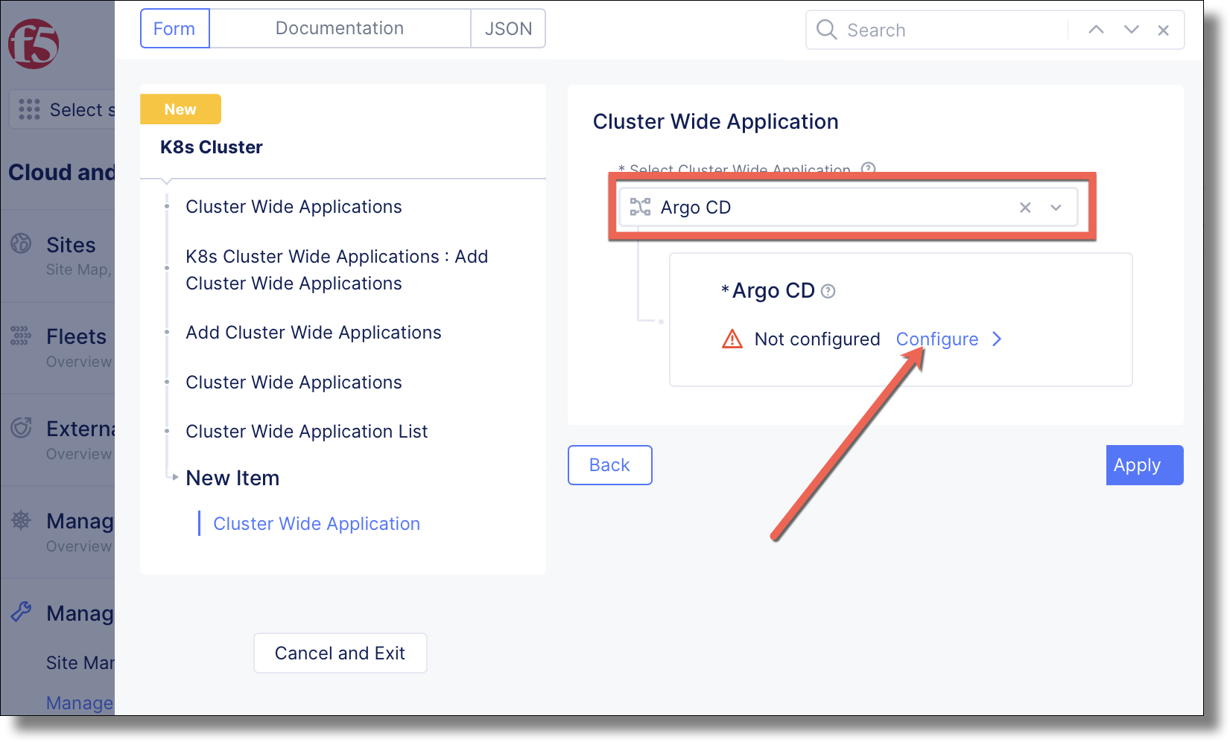Viewport: 1230px width, 742px height.
Task: Click help icon next to Argo CD heading
Action: click(828, 291)
